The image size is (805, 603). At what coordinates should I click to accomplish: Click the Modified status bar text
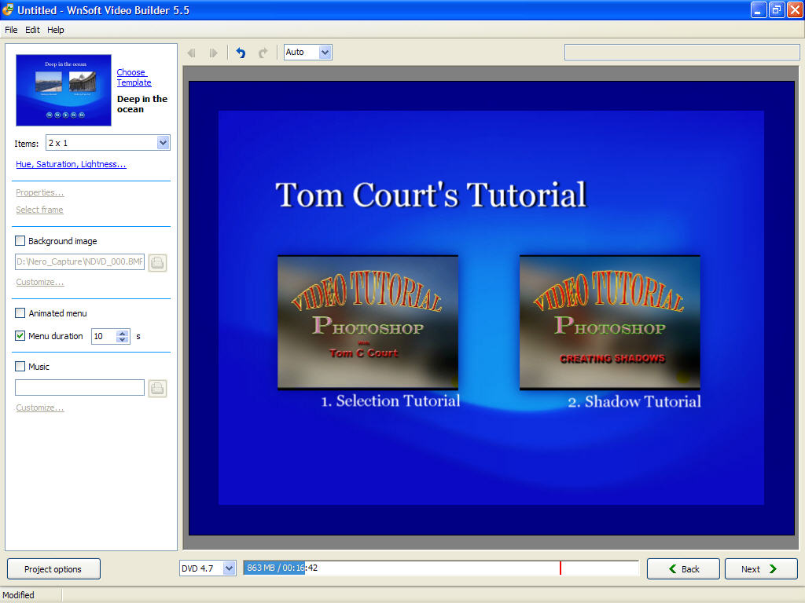click(x=19, y=595)
